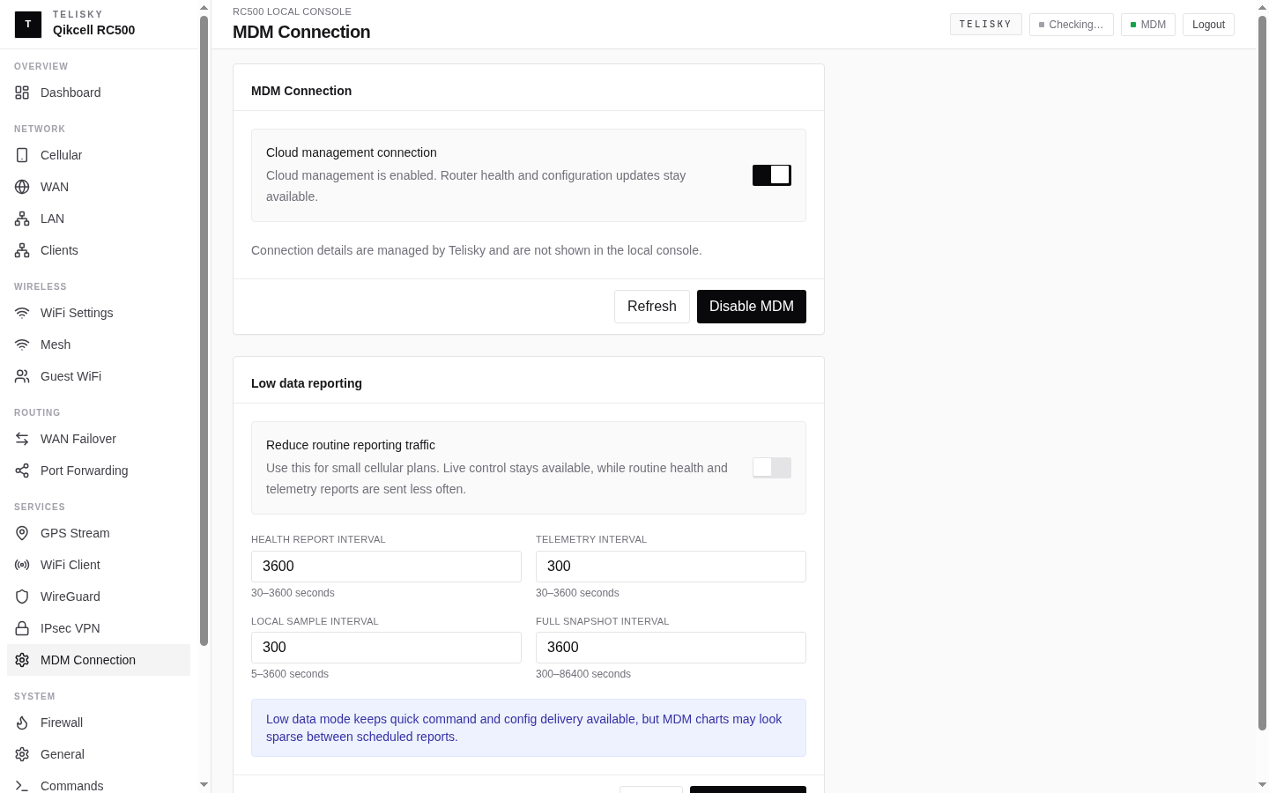The width and height of the screenshot is (1269, 793).
Task: Click the '30–3600 seconds' hint under Health Report
Action: point(293,593)
